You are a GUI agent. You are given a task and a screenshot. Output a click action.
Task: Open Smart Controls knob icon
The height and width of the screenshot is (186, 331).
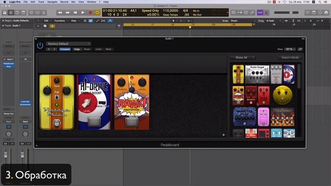click(x=31, y=12)
